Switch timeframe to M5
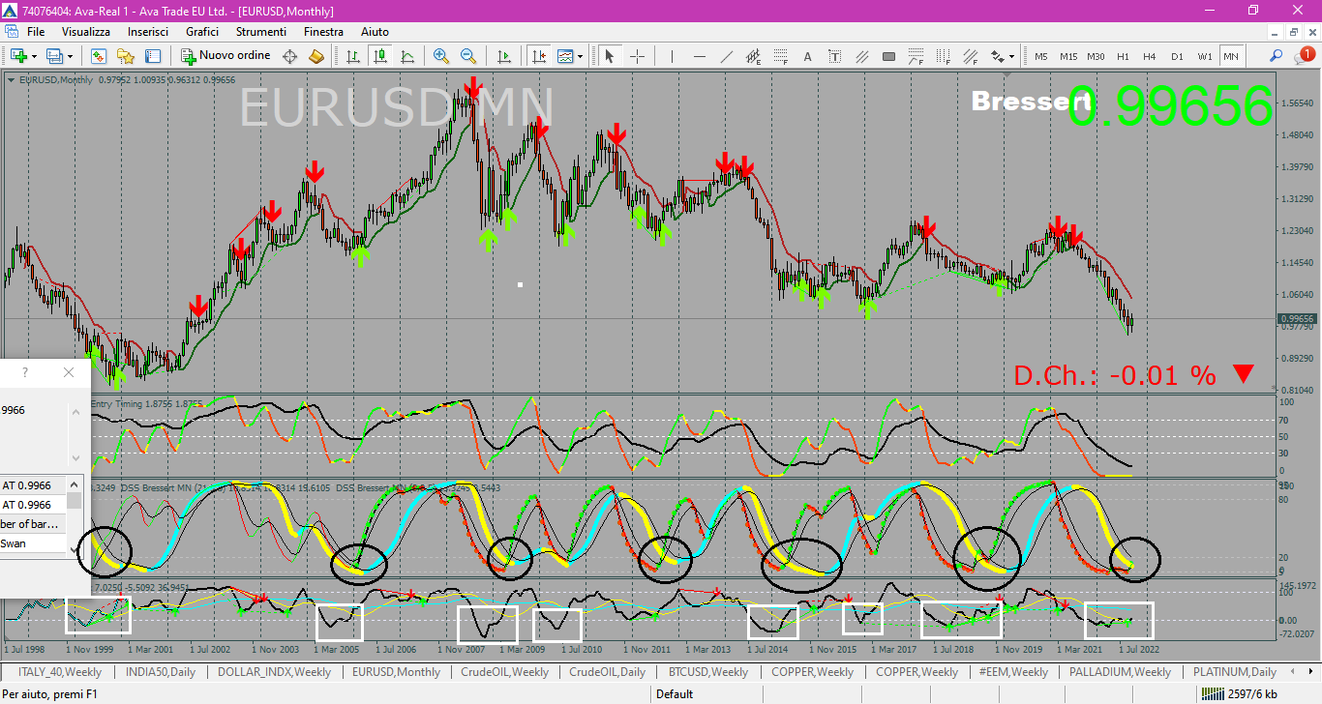Screen dimensions: 1322x704 click(1041, 56)
